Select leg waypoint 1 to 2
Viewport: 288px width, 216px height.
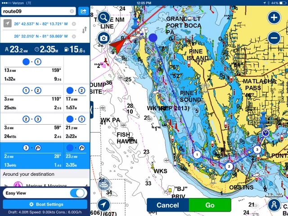[x=32, y=99]
